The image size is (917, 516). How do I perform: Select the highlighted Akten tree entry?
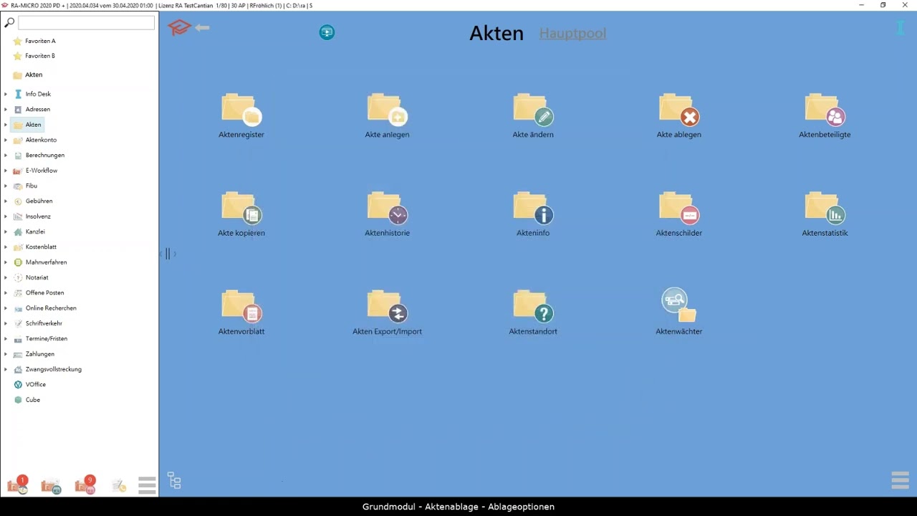pos(28,125)
